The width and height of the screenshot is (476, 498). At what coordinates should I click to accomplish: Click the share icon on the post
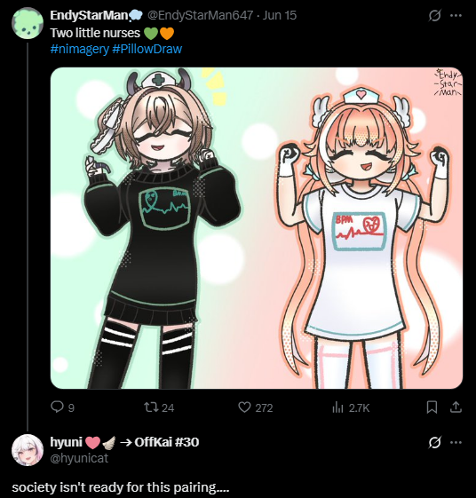coord(456,407)
